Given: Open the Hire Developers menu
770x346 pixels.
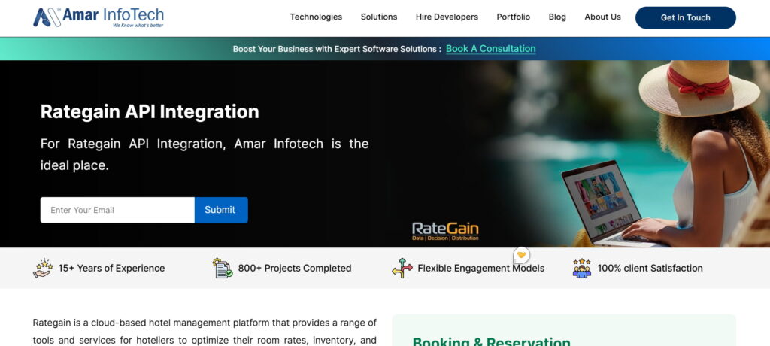Looking at the screenshot, I should [447, 17].
